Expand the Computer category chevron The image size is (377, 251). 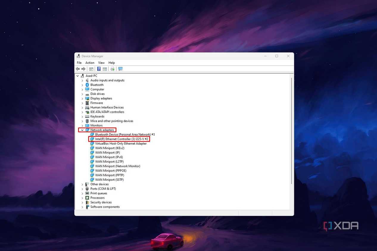tap(82, 90)
